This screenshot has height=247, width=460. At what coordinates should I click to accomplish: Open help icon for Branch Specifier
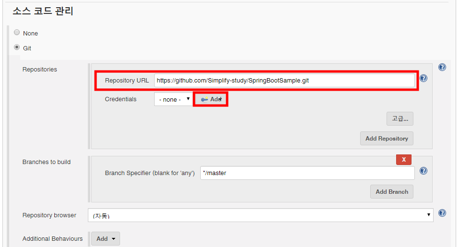(424, 171)
